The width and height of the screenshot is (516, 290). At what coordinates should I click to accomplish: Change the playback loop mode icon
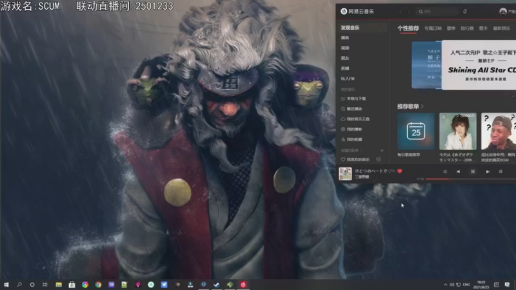click(445, 171)
